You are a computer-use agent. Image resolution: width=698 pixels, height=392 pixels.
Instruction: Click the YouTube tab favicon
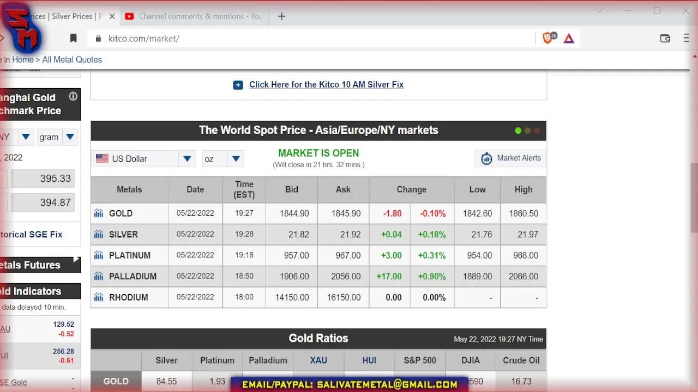coord(129,16)
